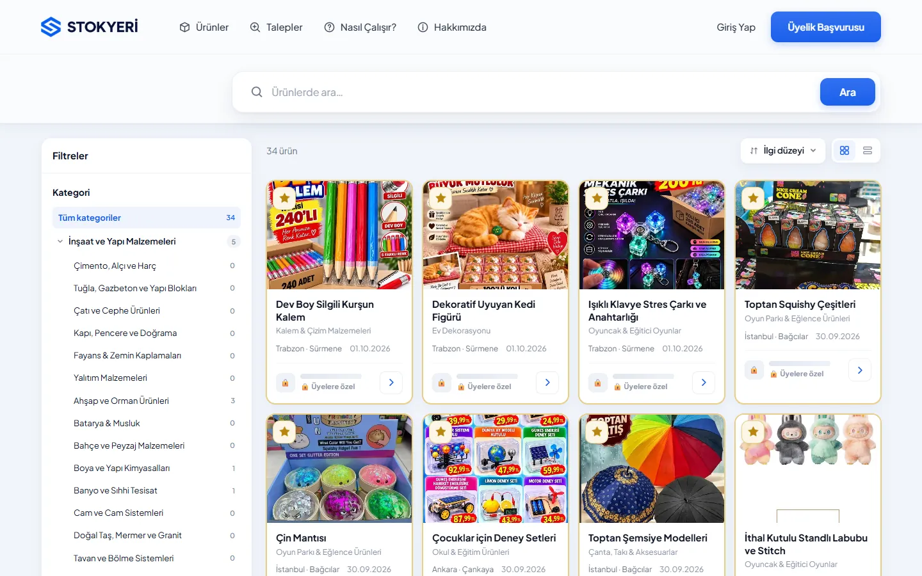Viewport: 922px width, 576px height.
Task: Open arrow on Dekoratif Uyuyan Kedi Figürü card
Action: coord(547,383)
